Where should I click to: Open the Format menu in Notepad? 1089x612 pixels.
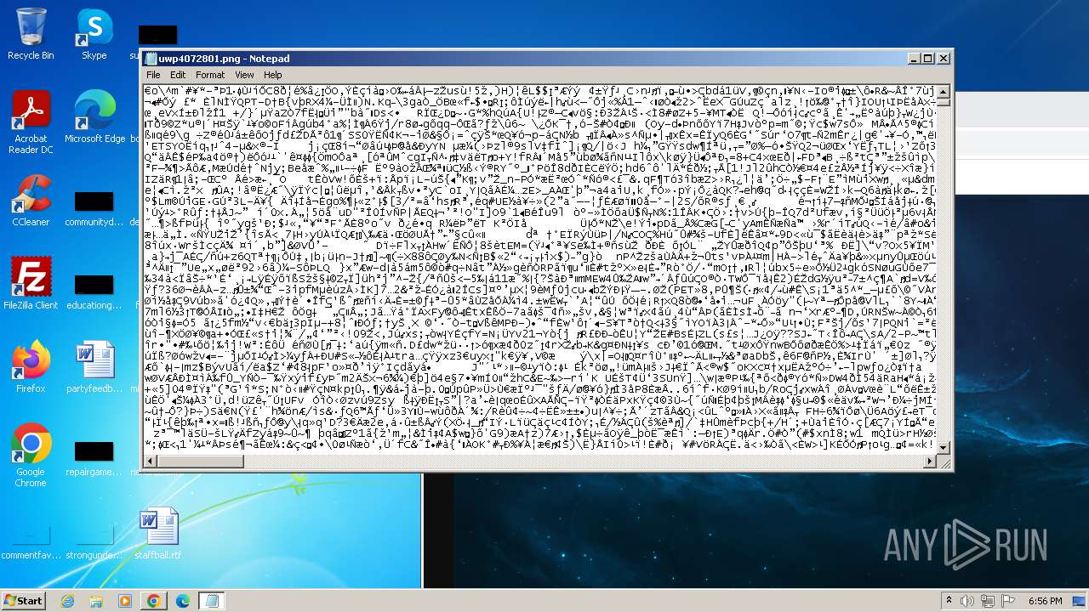tap(210, 75)
